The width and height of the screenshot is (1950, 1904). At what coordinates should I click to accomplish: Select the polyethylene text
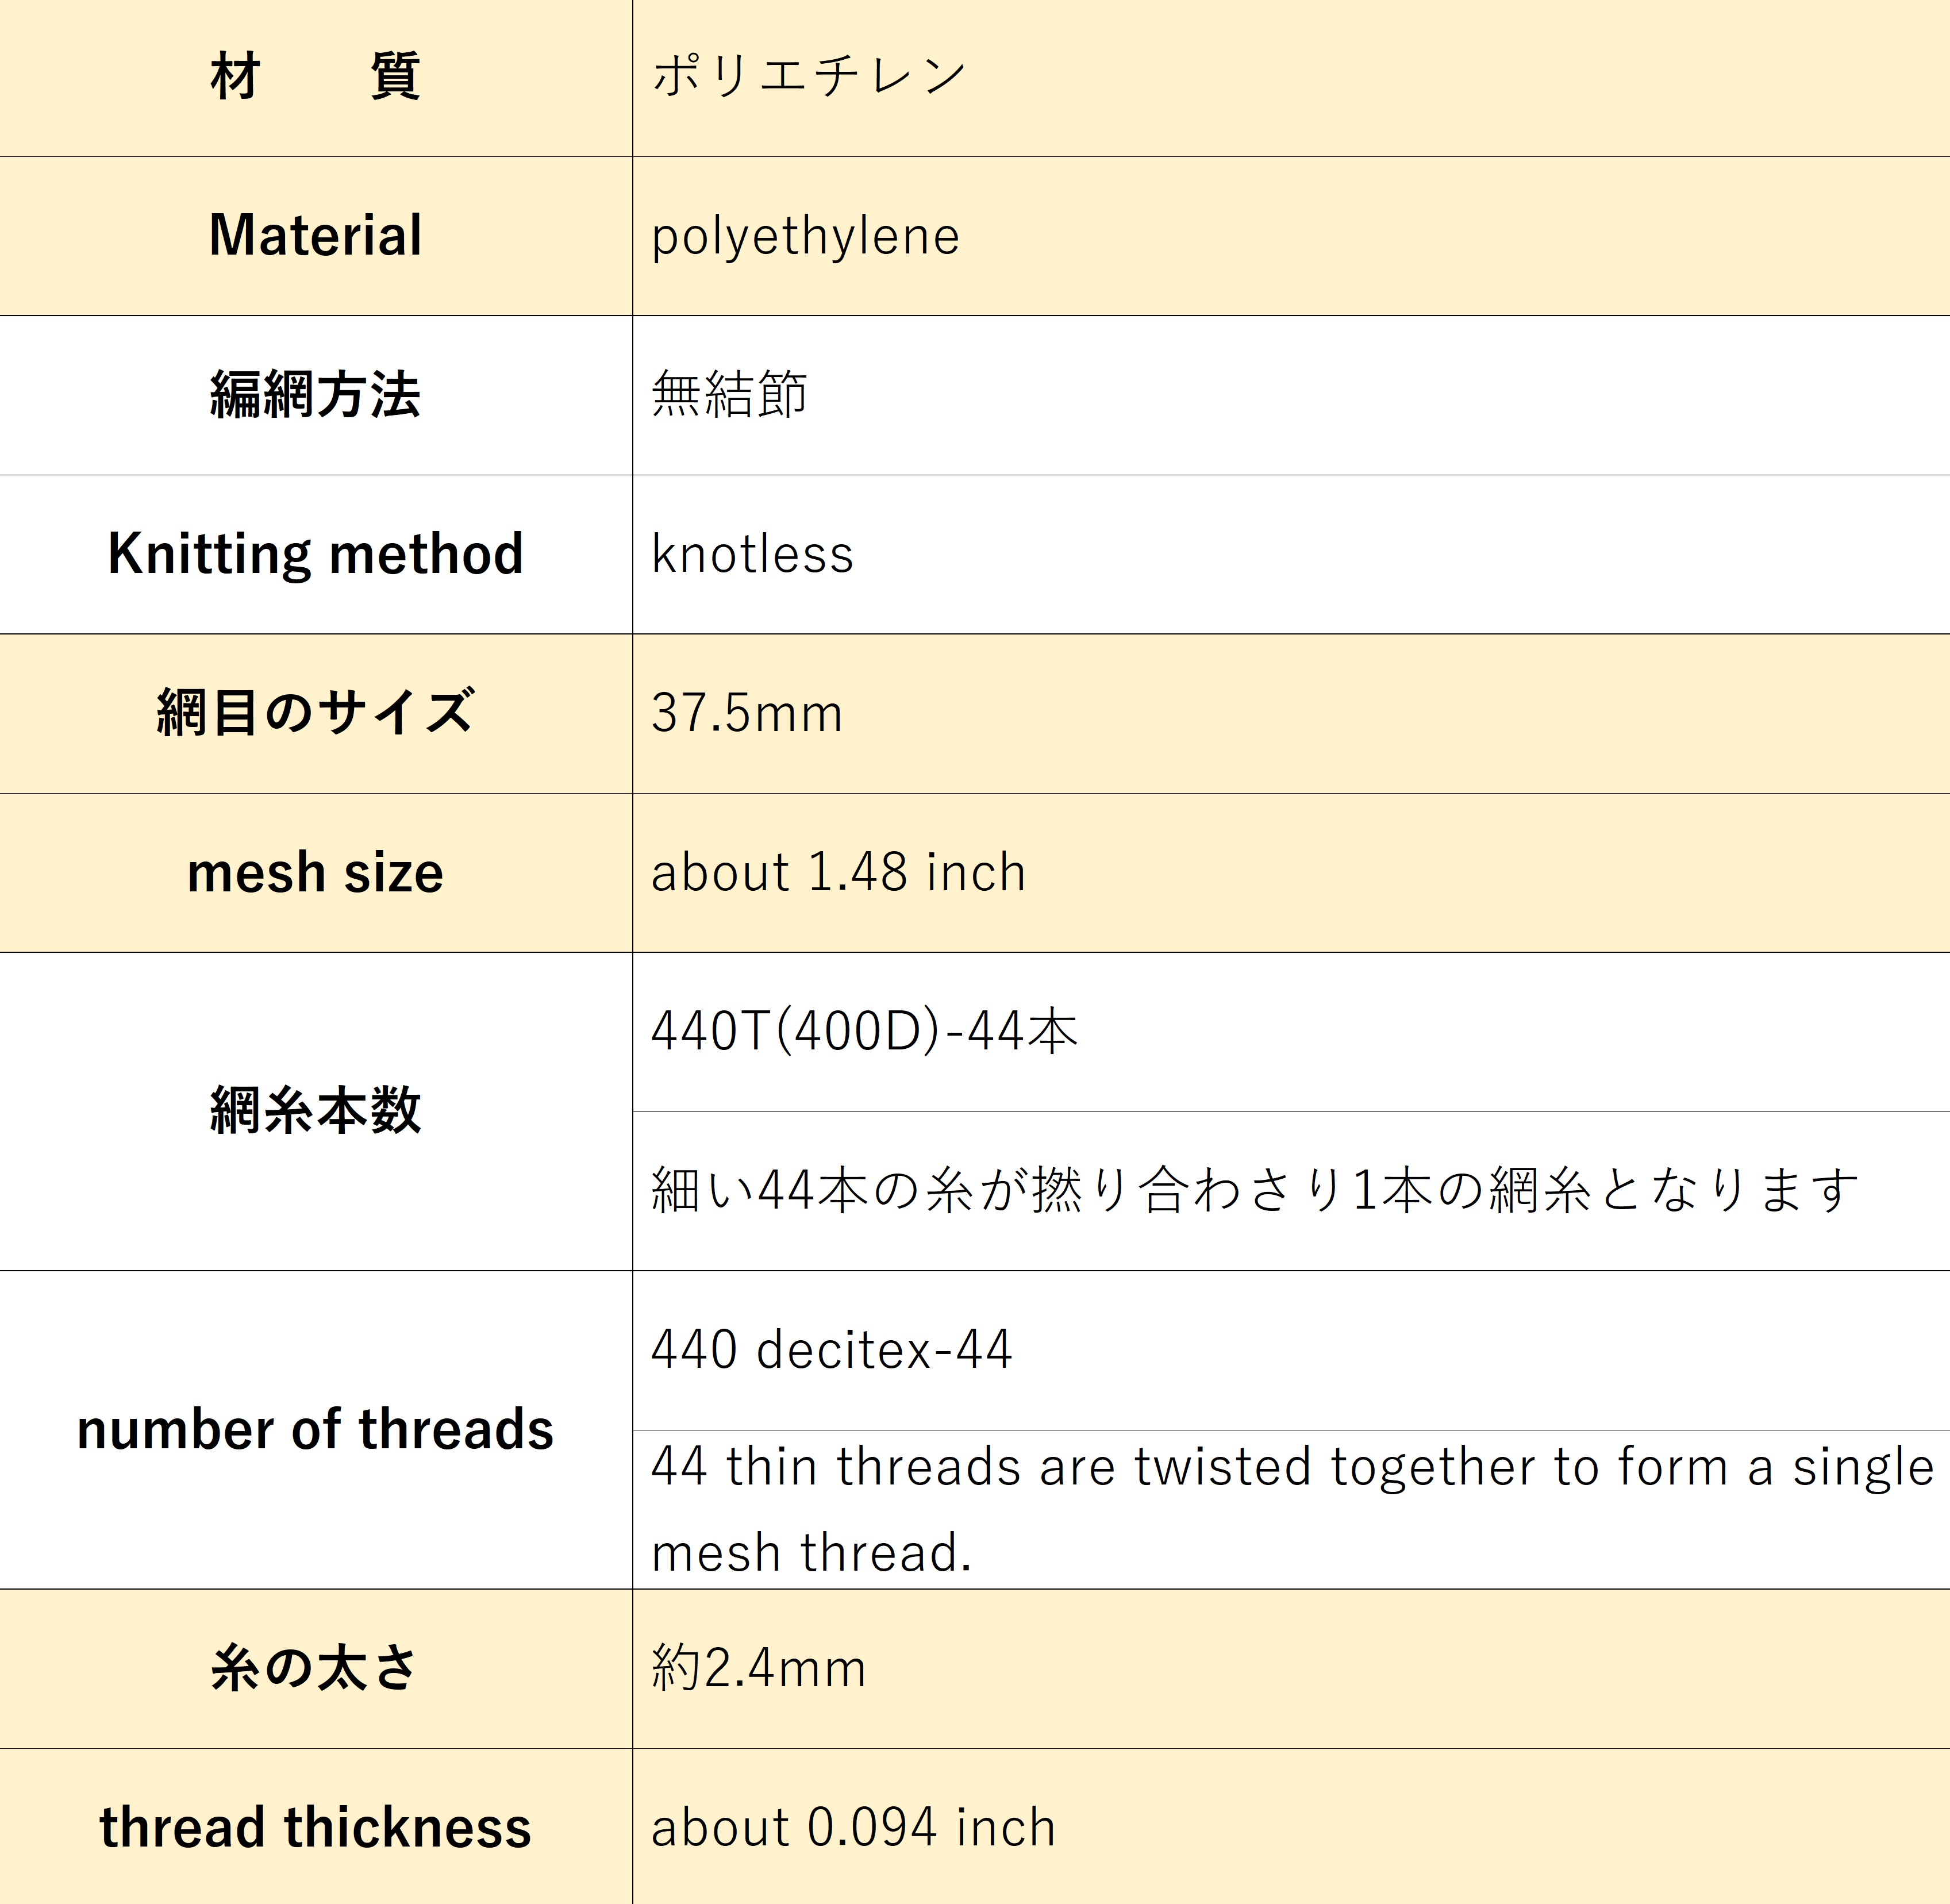[x=805, y=236]
